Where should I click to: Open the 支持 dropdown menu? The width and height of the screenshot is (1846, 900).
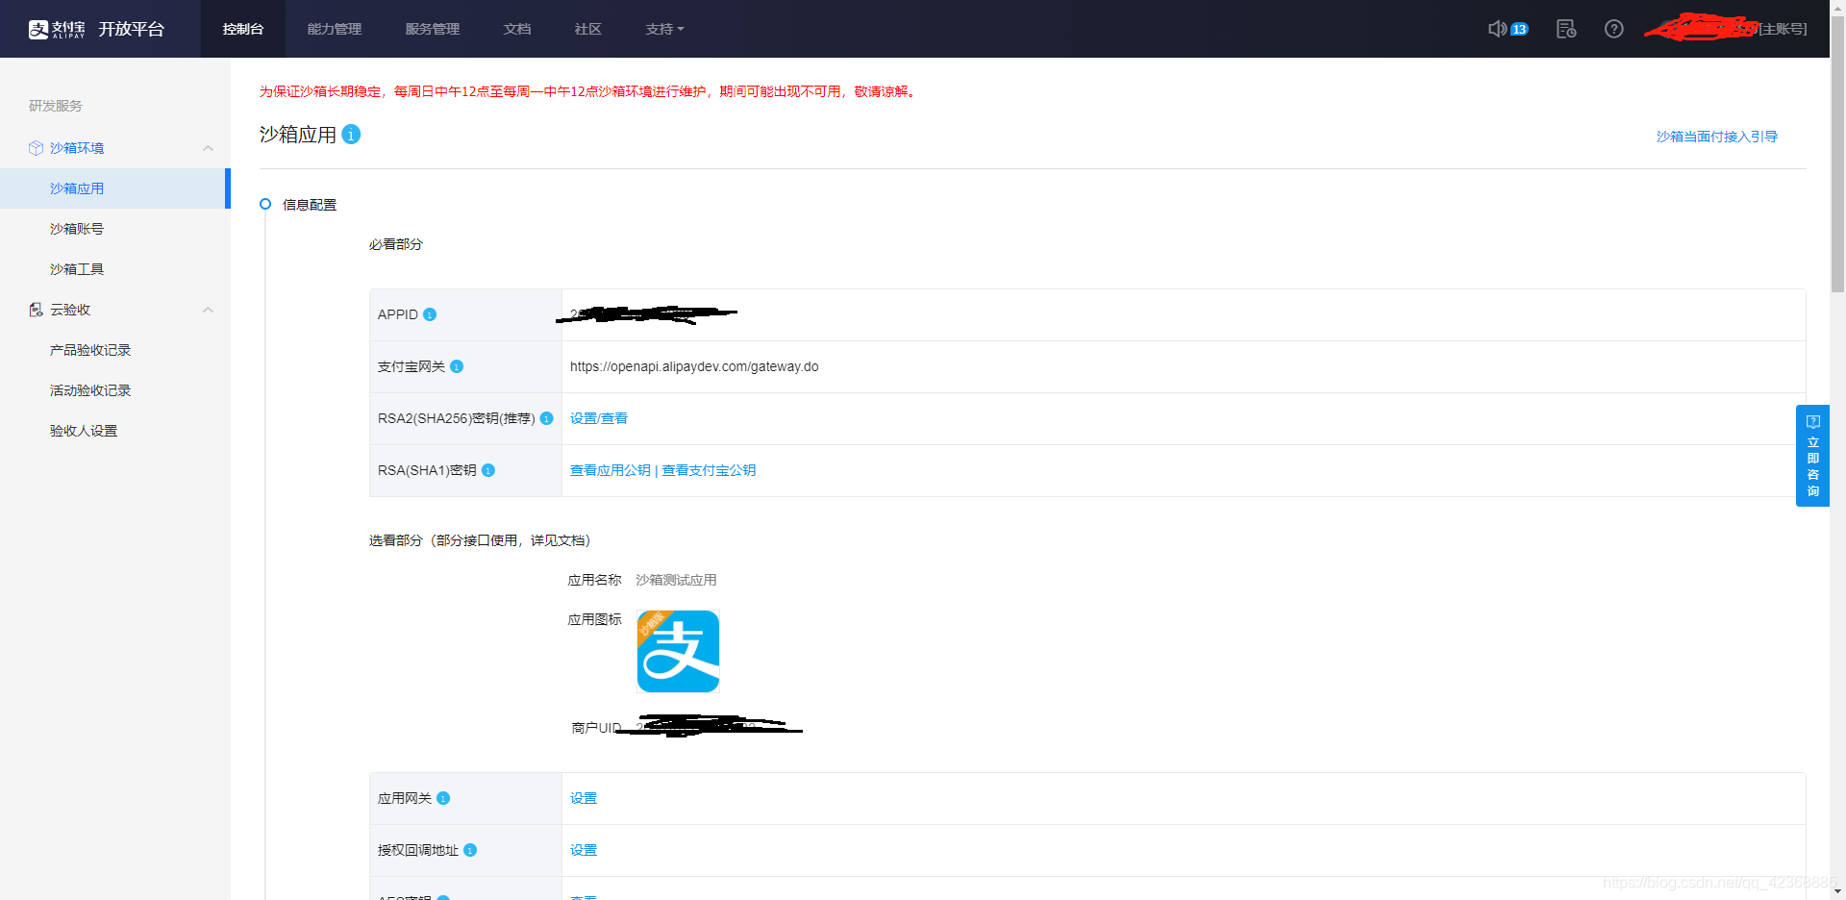(664, 29)
